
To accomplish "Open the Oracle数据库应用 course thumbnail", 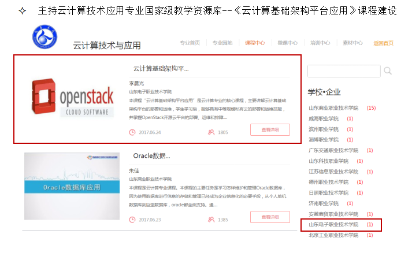I will pyautogui.click(x=72, y=186).
